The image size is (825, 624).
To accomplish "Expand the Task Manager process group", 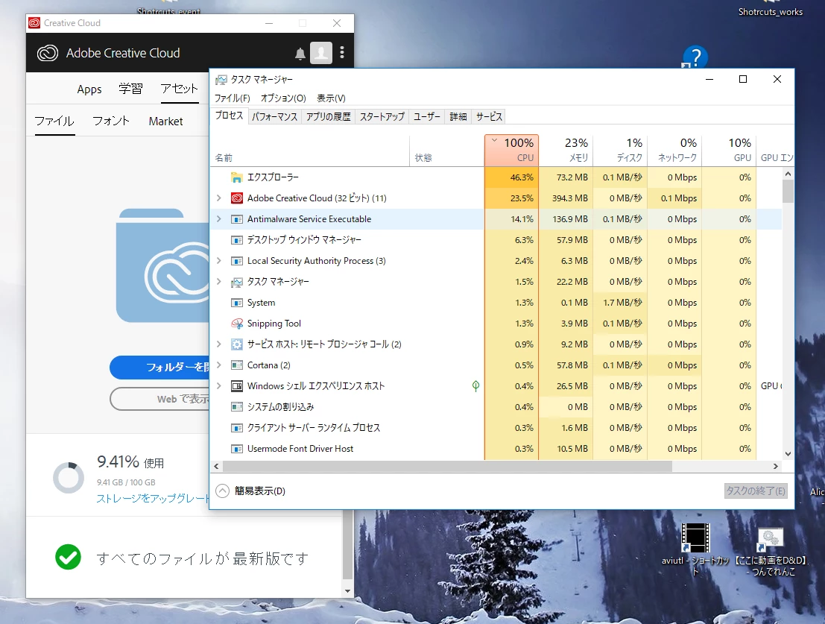I will [x=219, y=282].
